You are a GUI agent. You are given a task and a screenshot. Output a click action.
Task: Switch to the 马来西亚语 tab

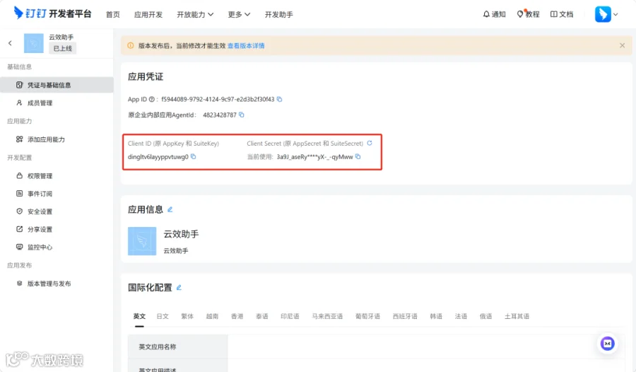click(327, 316)
